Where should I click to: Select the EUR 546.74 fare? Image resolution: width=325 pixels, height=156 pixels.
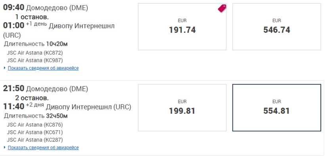click(x=277, y=27)
